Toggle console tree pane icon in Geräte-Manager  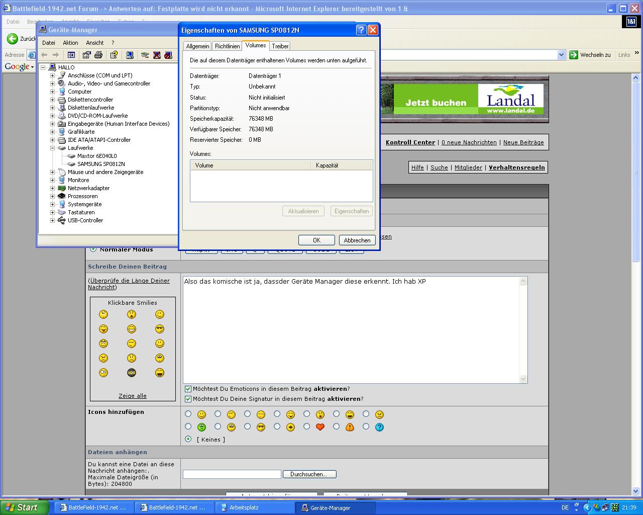click(71, 55)
